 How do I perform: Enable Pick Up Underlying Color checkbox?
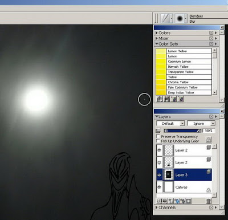click(158, 141)
